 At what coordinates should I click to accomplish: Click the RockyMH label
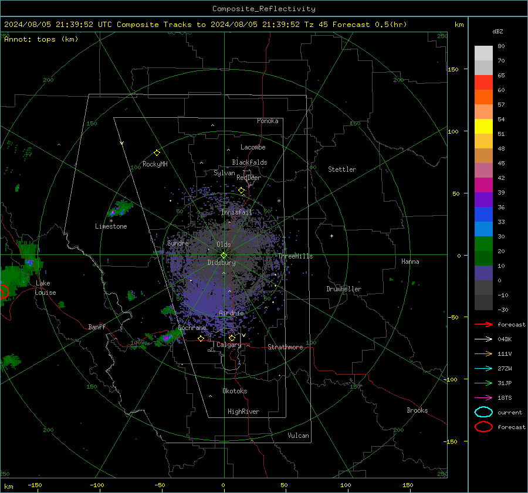click(x=155, y=164)
